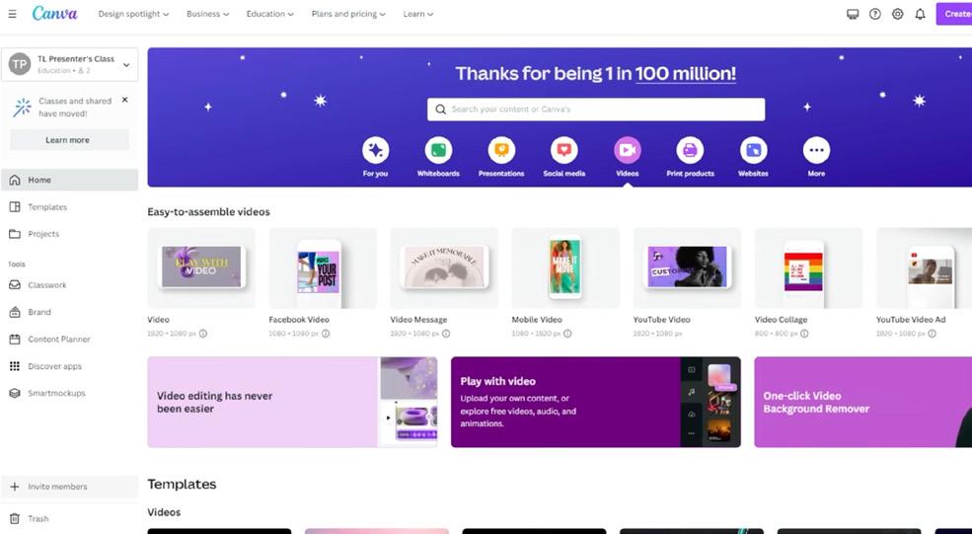Open Templates in the sidebar

(x=69, y=207)
